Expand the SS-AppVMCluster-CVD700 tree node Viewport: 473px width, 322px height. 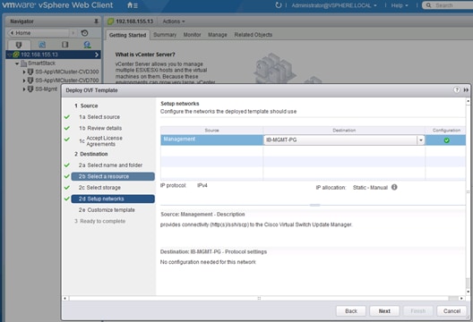click(24, 80)
